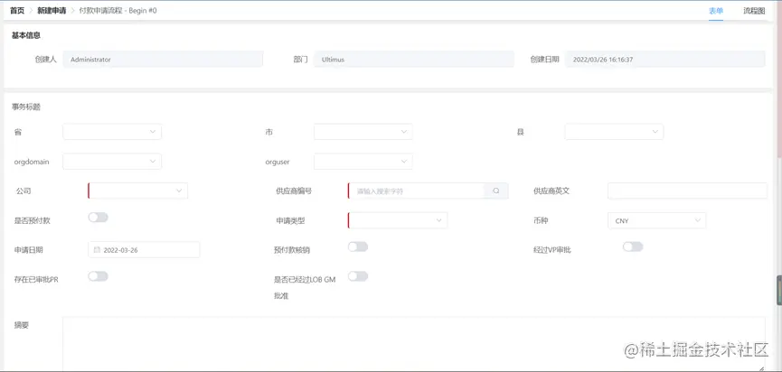Click the 创建日期 field value
Screen dimensions: 782x372
click(665, 60)
